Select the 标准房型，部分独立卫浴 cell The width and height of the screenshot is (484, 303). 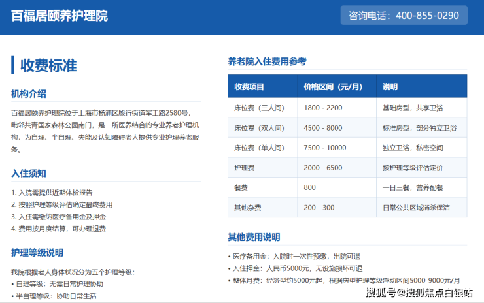point(422,128)
